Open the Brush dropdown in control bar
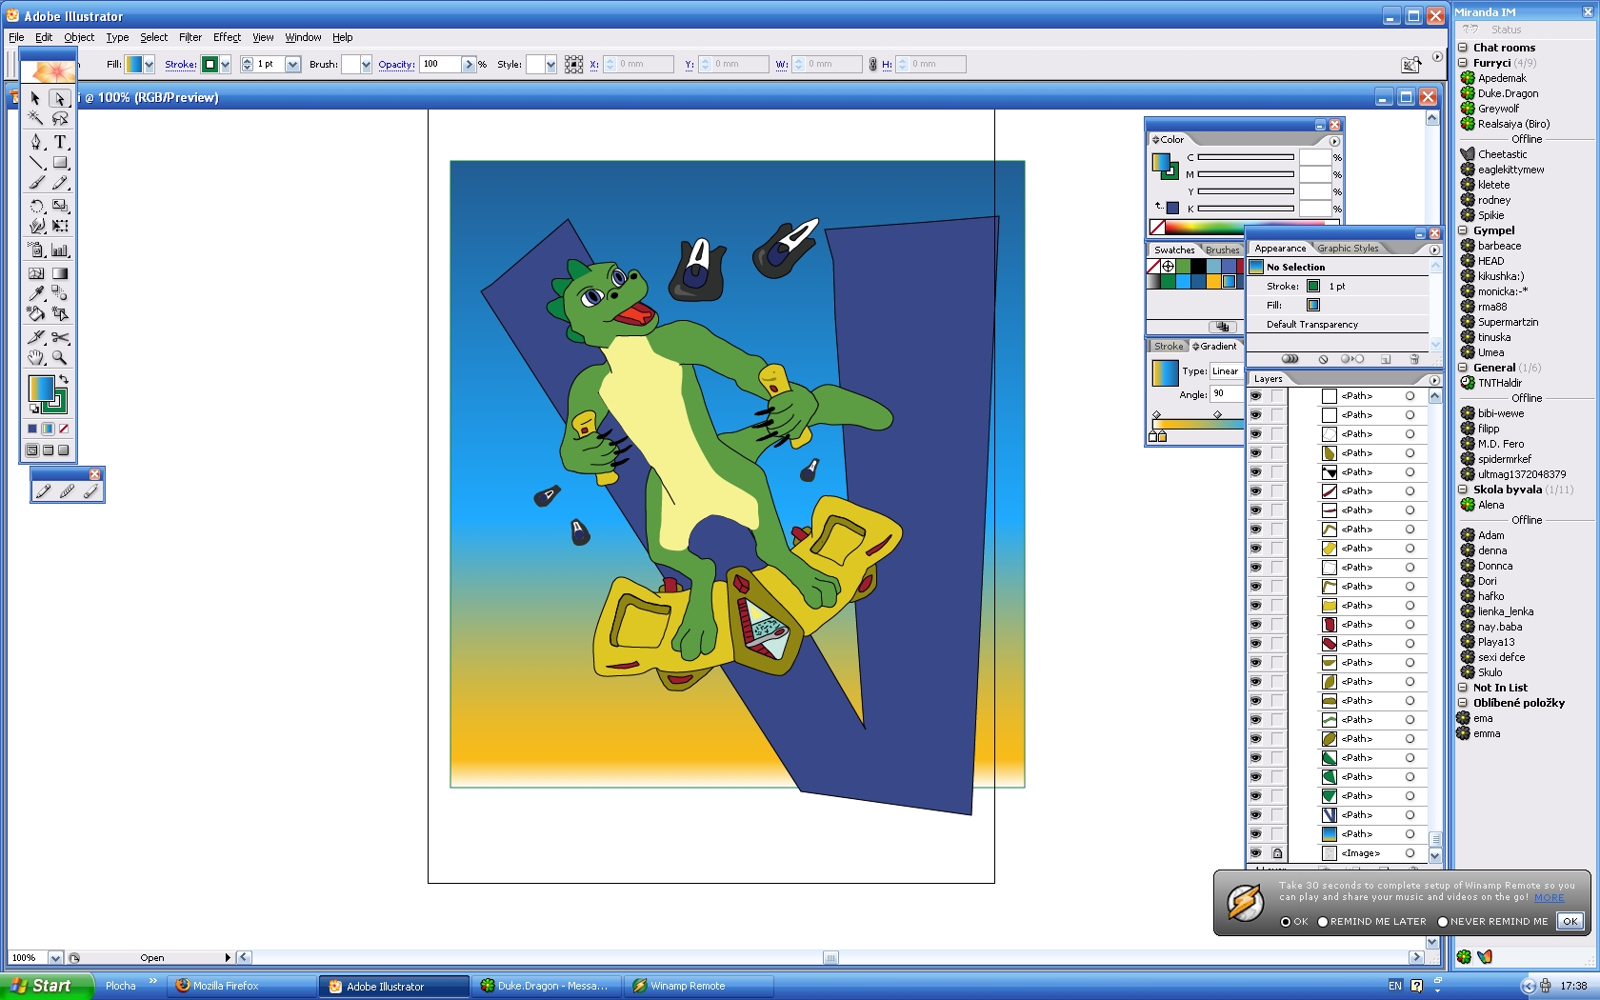This screenshot has height=1000, width=1600. (x=366, y=65)
